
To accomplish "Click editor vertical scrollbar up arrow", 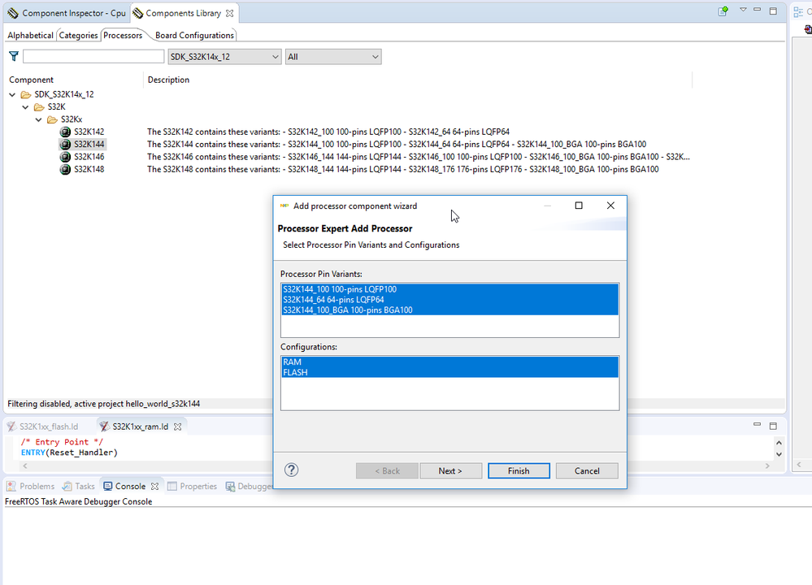I will pyautogui.click(x=779, y=443).
